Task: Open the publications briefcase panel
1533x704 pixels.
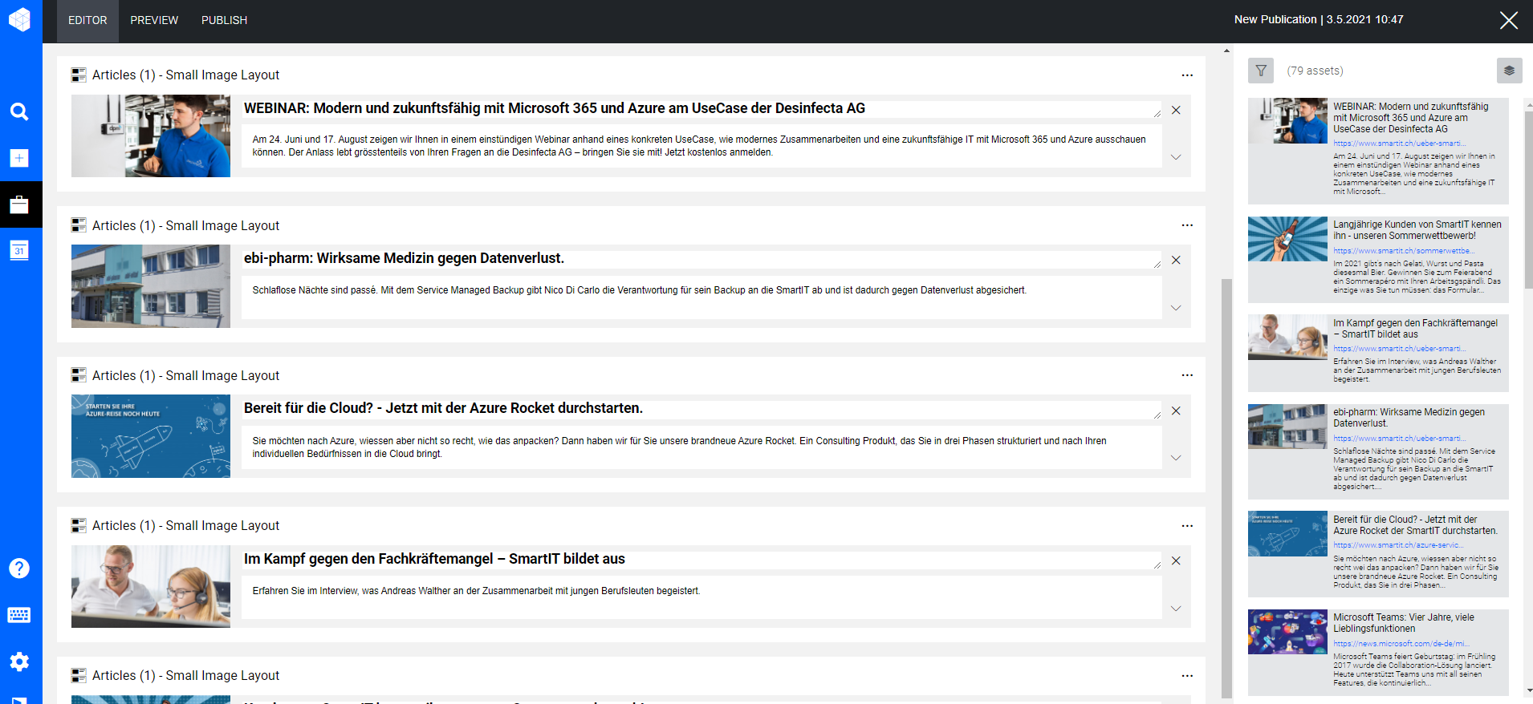Action: 19,204
